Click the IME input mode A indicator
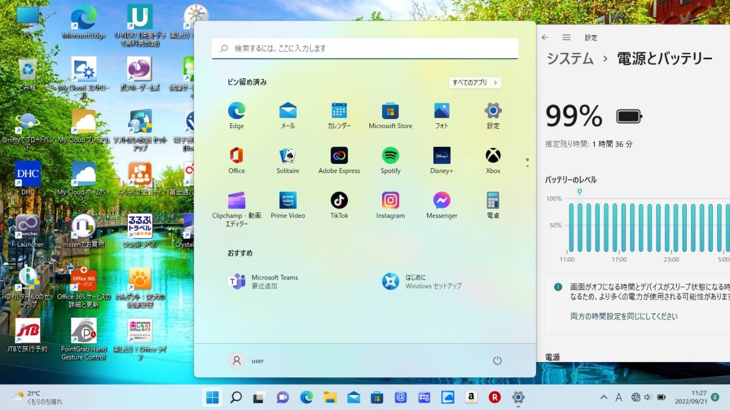This screenshot has width=730, height=410. [x=619, y=397]
